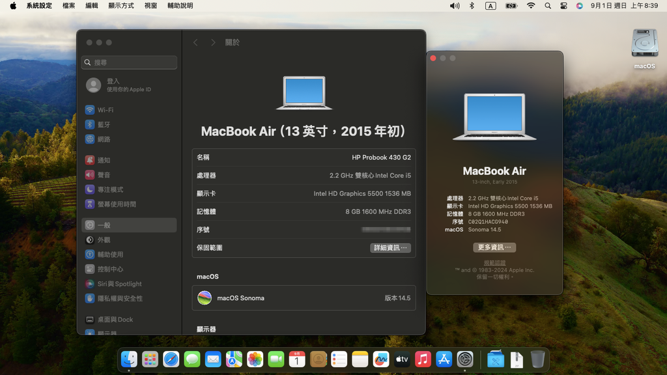Open Launchpad from the Dock
Image resolution: width=667 pixels, height=375 pixels.
(x=150, y=359)
